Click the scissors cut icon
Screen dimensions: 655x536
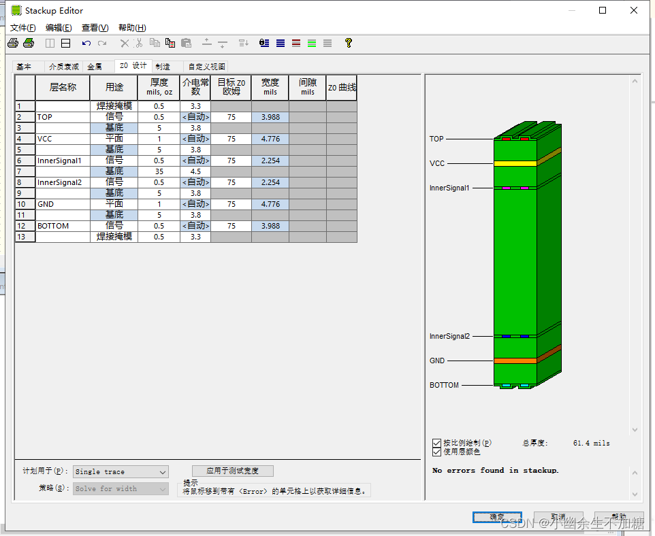(139, 43)
